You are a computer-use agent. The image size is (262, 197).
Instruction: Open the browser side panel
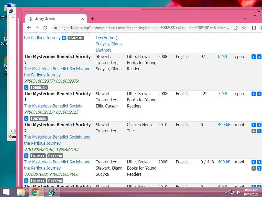[x=254, y=28]
